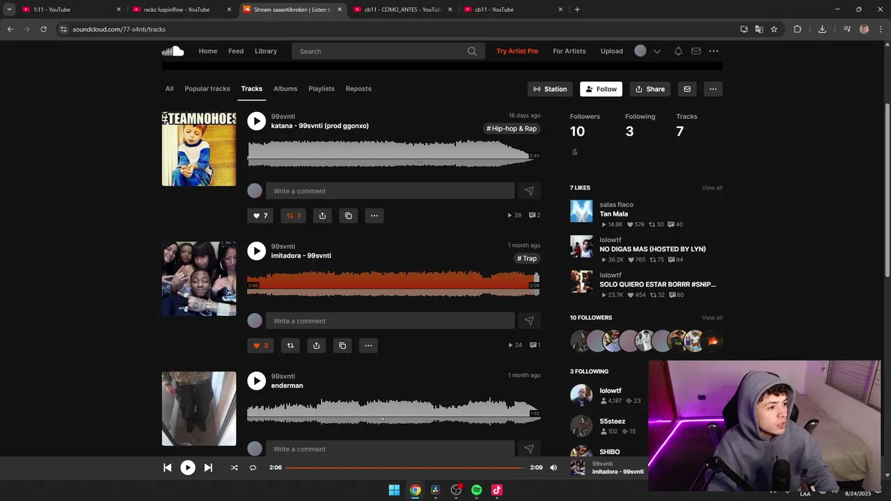Open messages envelope icon in header
Screen dimensions: 891x501
[x=696, y=51]
